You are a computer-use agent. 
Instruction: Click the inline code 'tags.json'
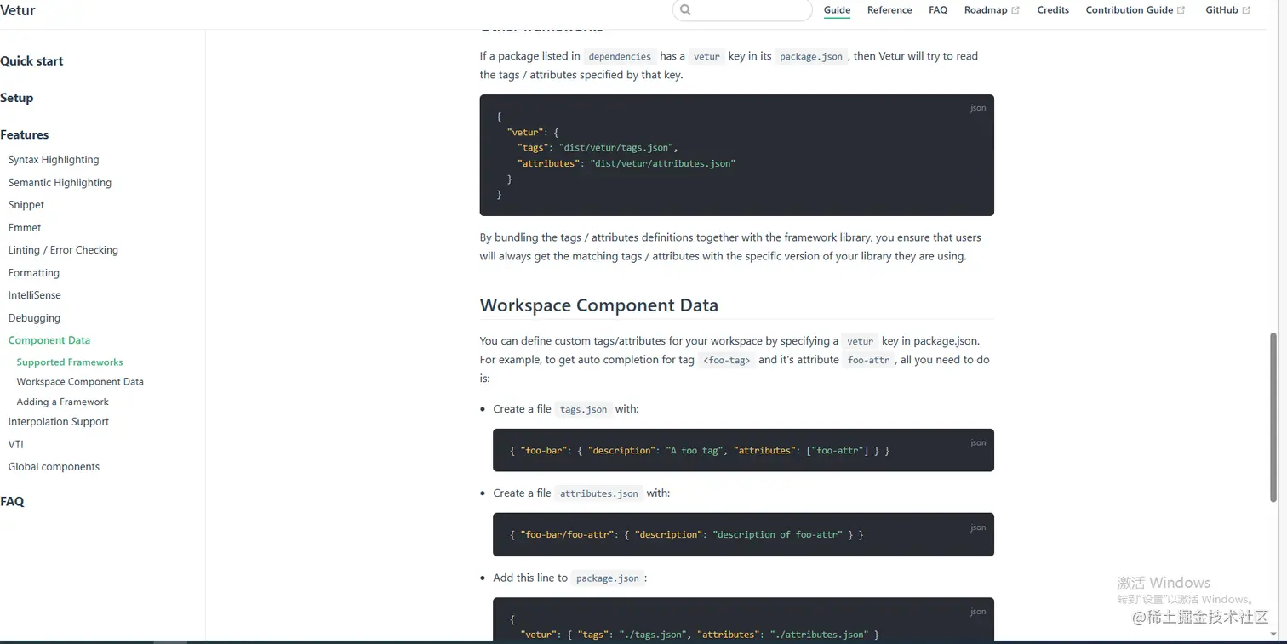tap(583, 409)
